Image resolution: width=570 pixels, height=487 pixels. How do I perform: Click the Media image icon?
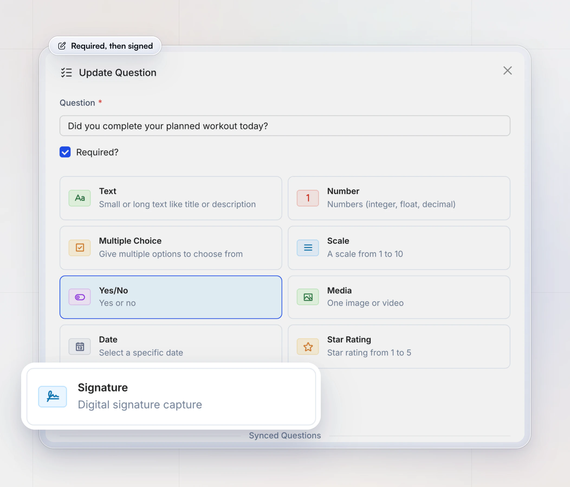(x=307, y=297)
